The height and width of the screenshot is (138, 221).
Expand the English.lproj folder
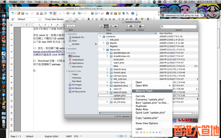tap(107, 69)
